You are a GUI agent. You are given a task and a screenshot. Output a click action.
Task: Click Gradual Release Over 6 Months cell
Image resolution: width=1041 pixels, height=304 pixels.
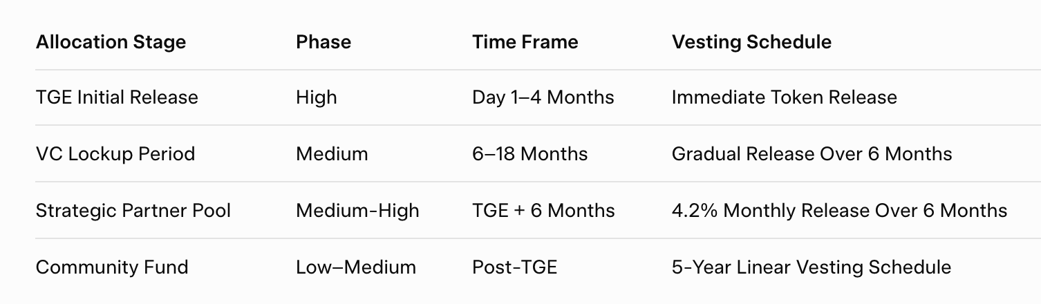click(x=812, y=153)
